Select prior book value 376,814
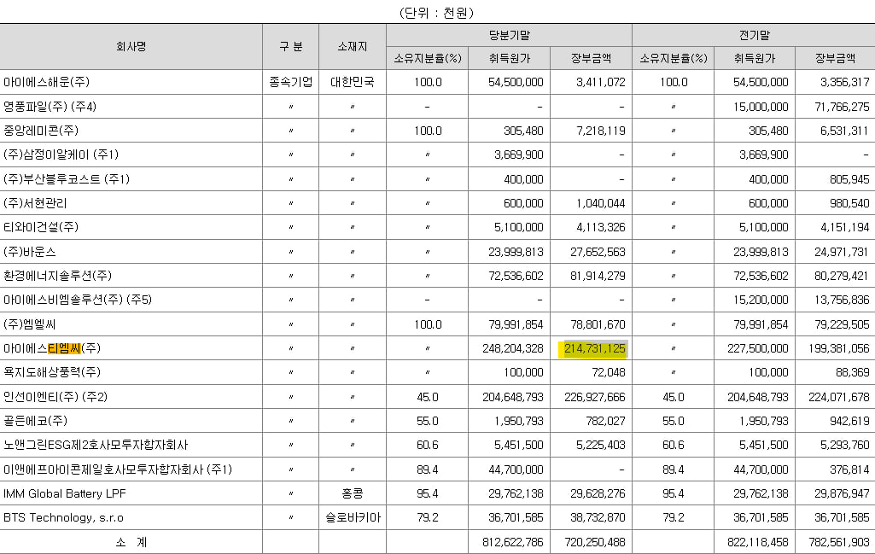Viewport: 875px width, 554px height. [x=849, y=469]
